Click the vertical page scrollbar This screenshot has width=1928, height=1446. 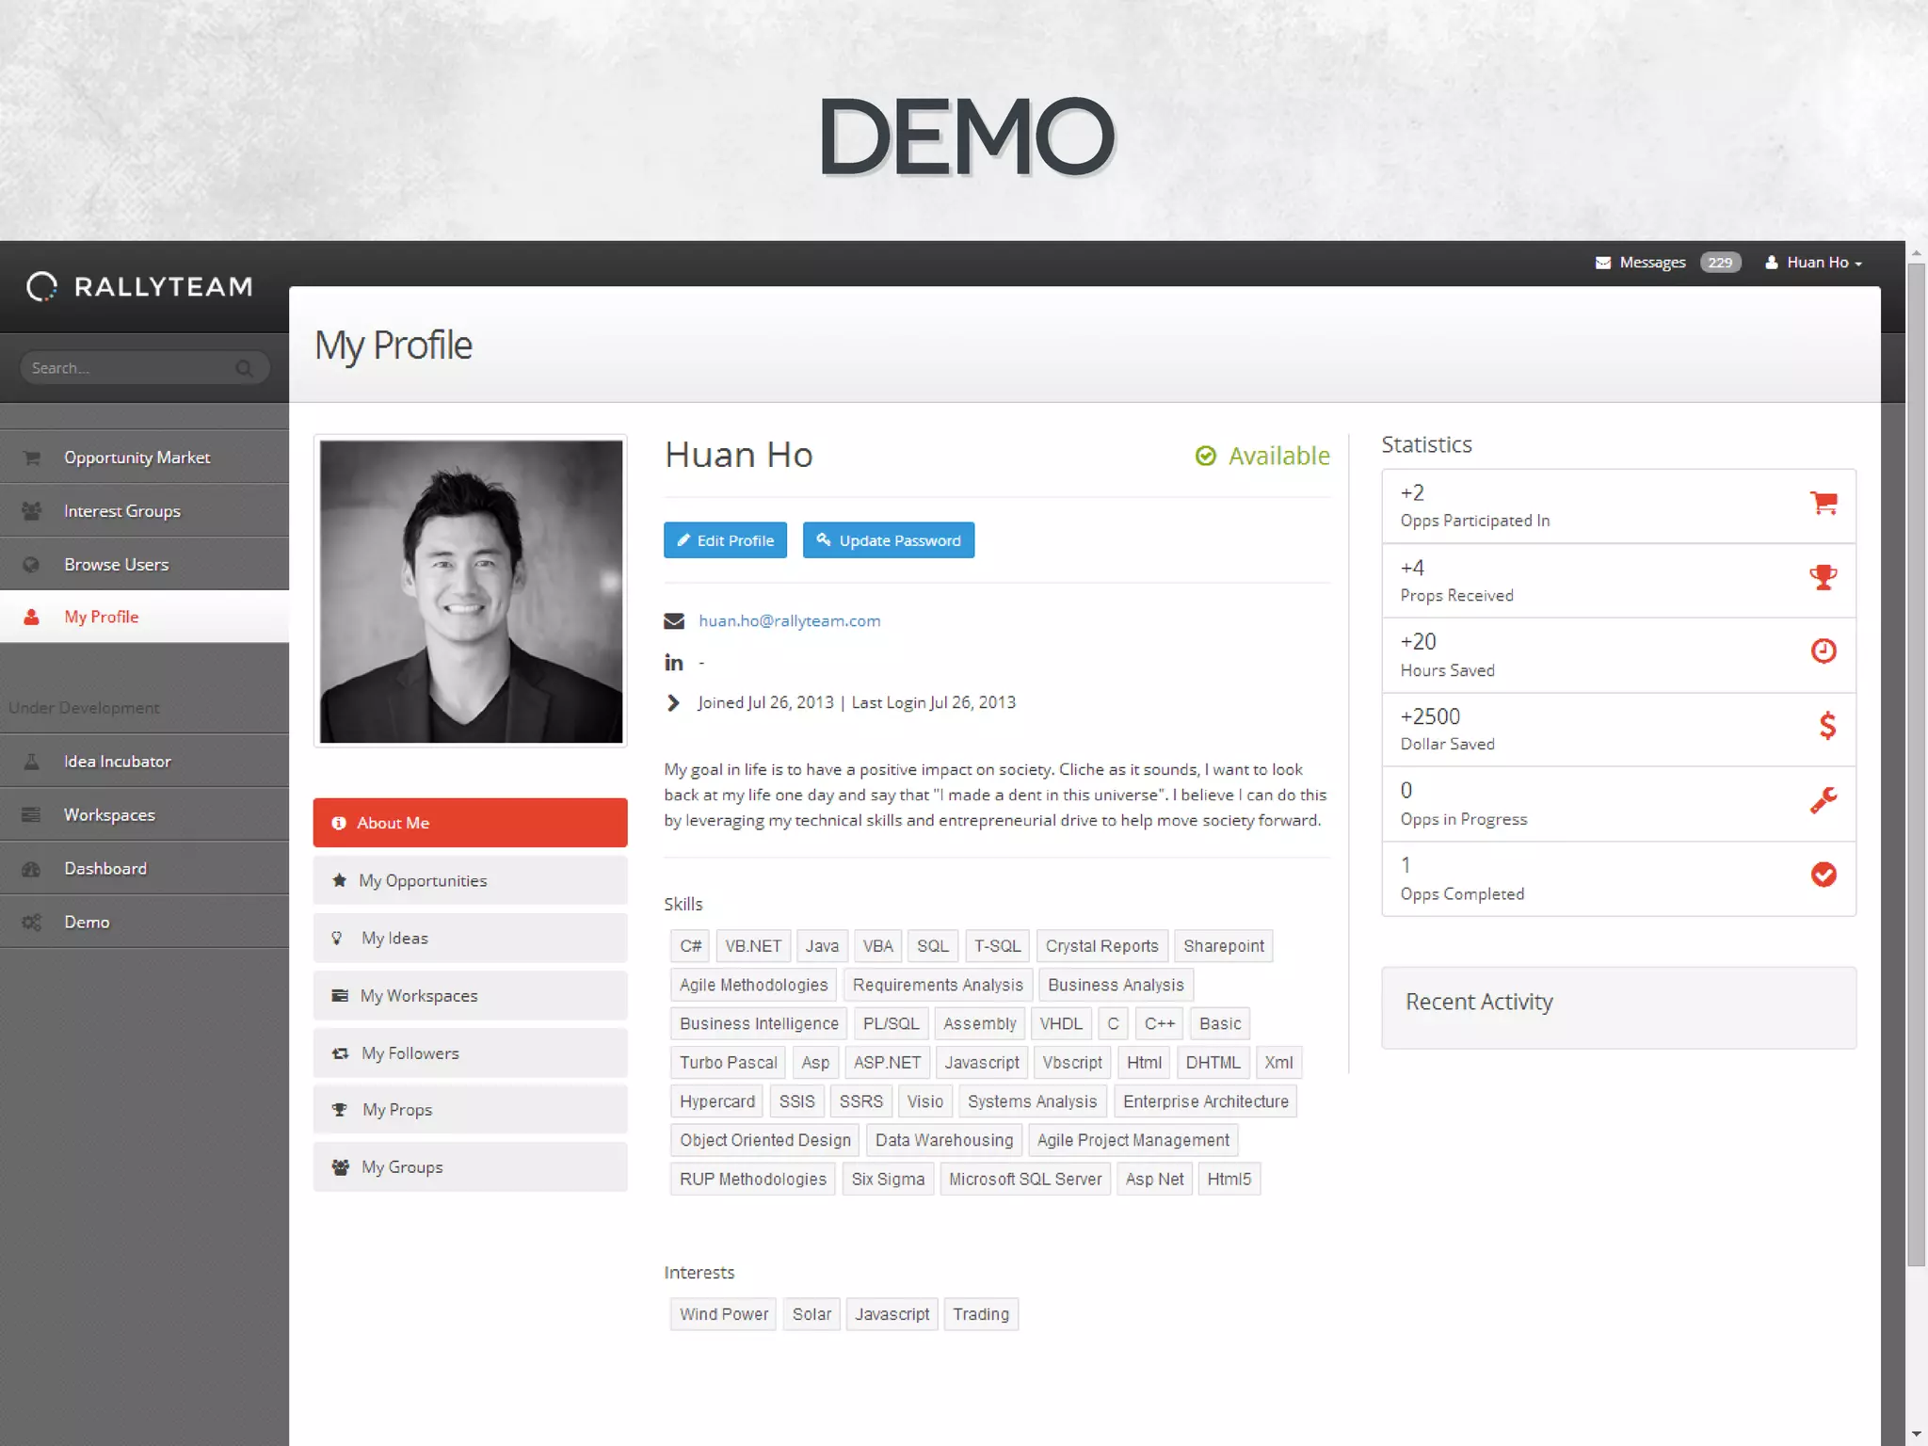point(1916,753)
